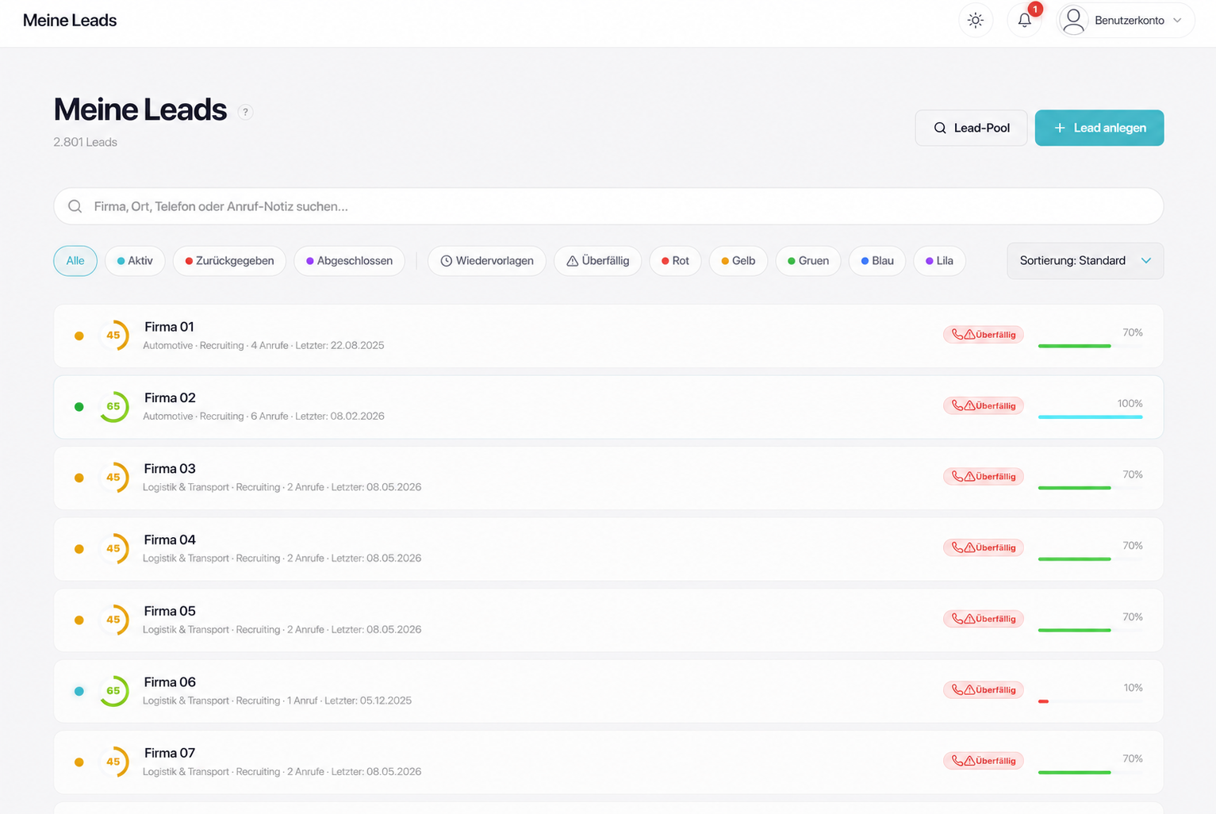Click orange status dot of Firma 07
The width and height of the screenshot is (1216, 814).
(79, 762)
